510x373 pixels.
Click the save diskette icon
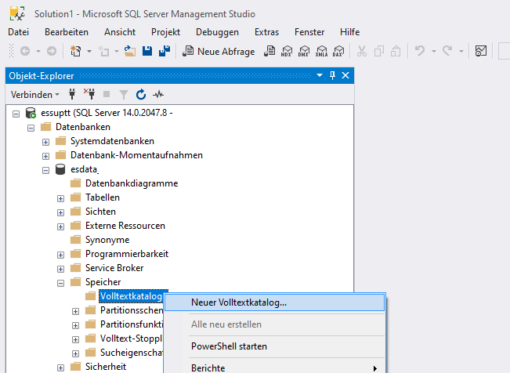(x=147, y=51)
